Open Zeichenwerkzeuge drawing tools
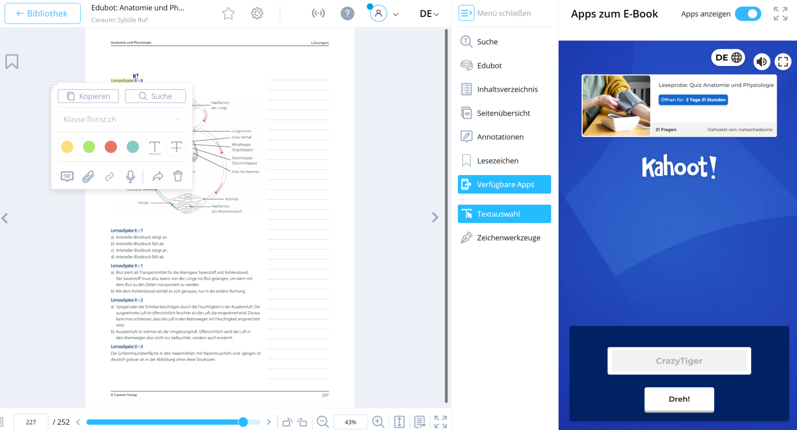The image size is (797, 430). [x=504, y=238]
